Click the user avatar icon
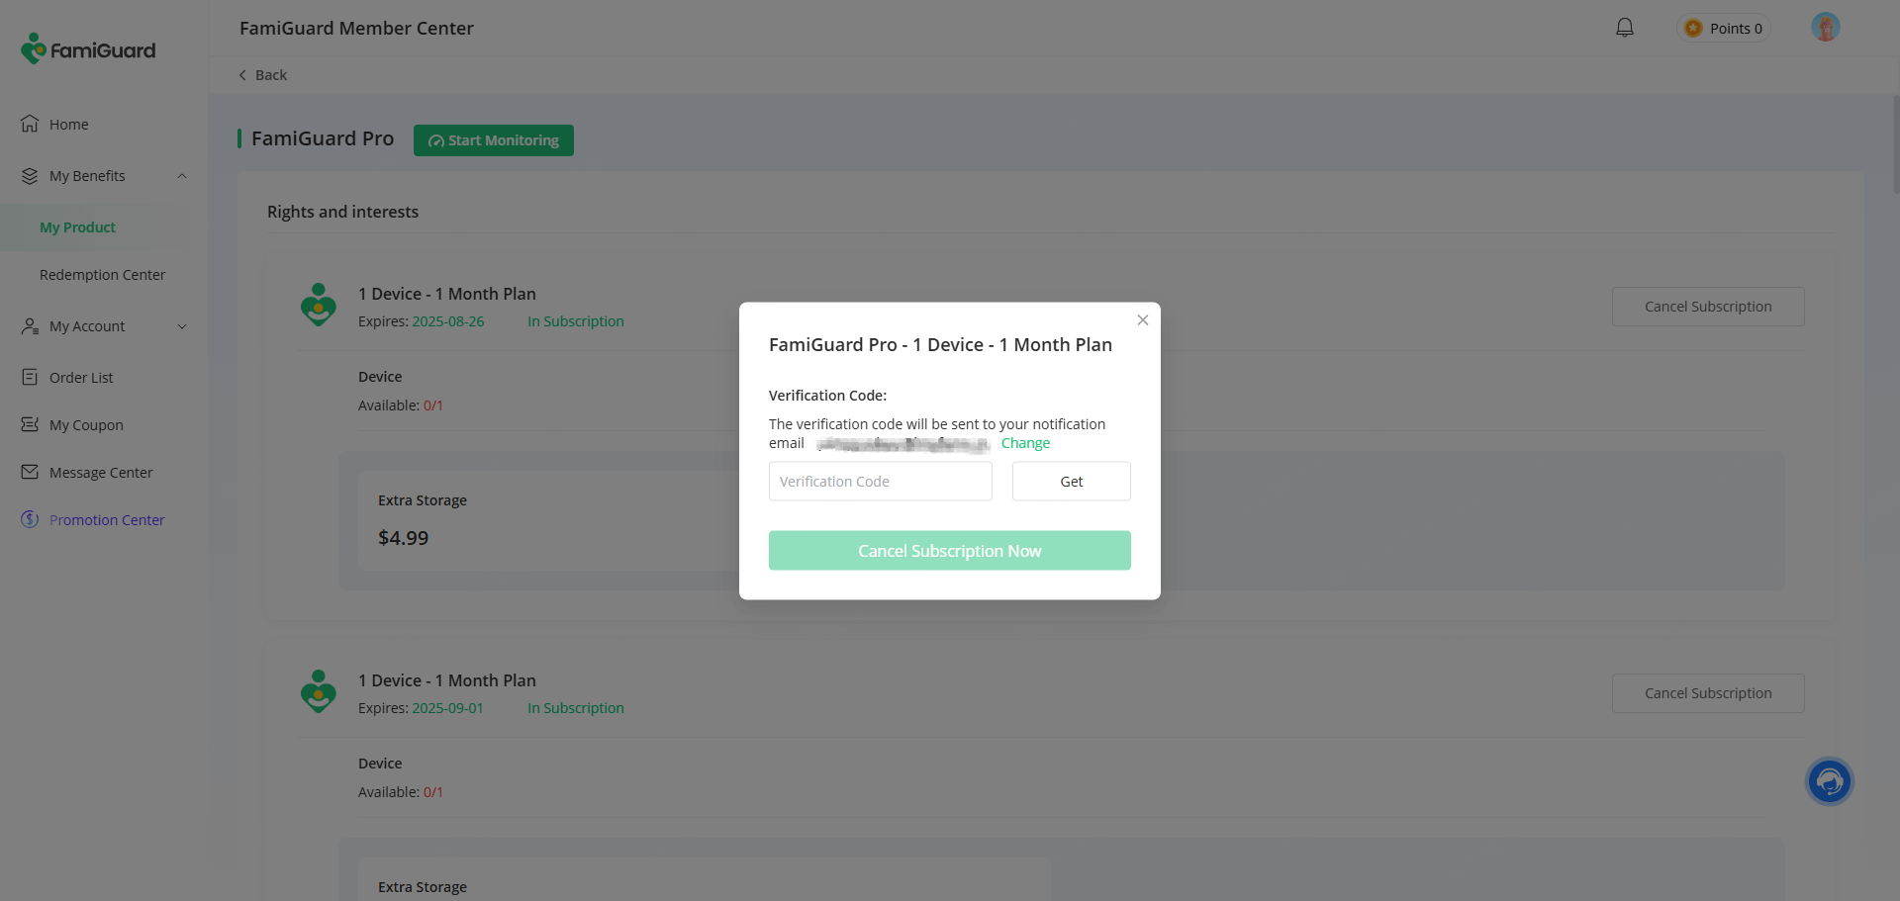Image resolution: width=1900 pixels, height=901 pixels. pos(1825,28)
